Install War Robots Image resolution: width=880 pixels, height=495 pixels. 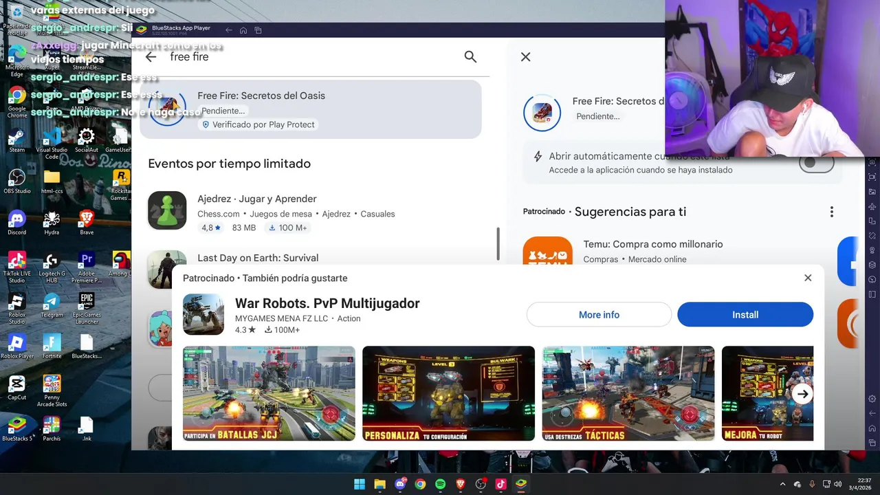click(x=745, y=315)
